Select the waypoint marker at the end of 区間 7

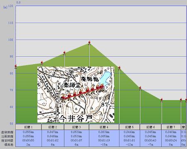point(181,100)
